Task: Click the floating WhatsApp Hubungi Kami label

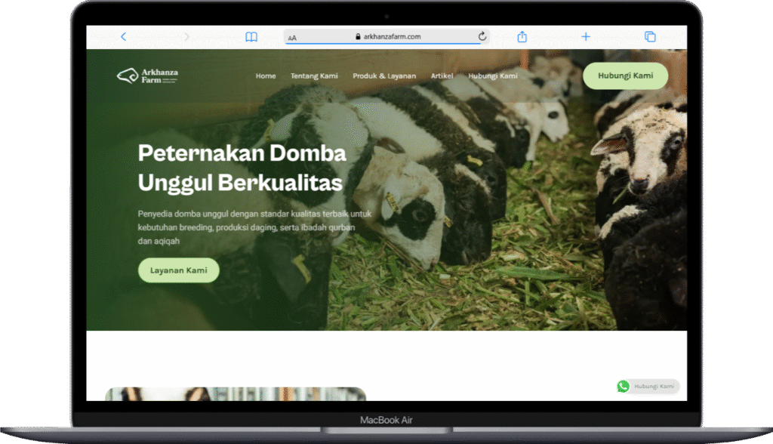Action: (654, 387)
